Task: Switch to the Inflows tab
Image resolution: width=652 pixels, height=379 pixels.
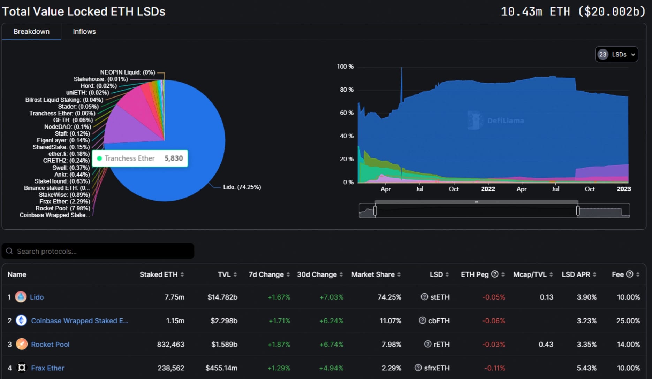Action: (84, 31)
